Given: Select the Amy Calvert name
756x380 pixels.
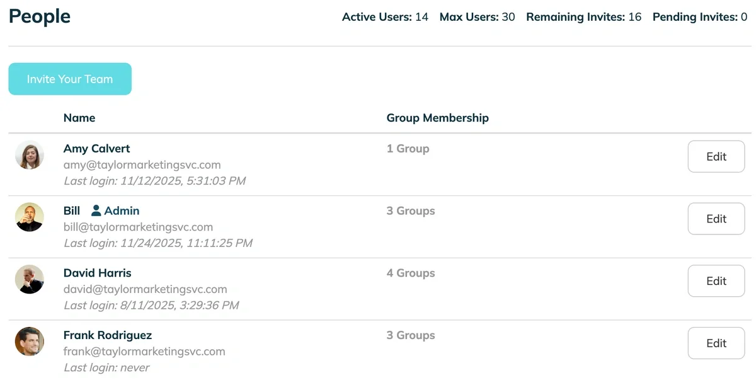Looking at the screenshot, I should point(96,149).
